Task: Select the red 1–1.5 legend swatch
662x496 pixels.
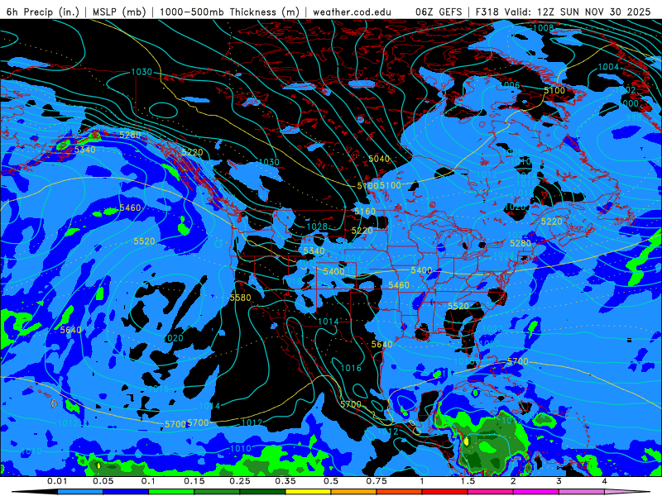Action: click(445, 492)
